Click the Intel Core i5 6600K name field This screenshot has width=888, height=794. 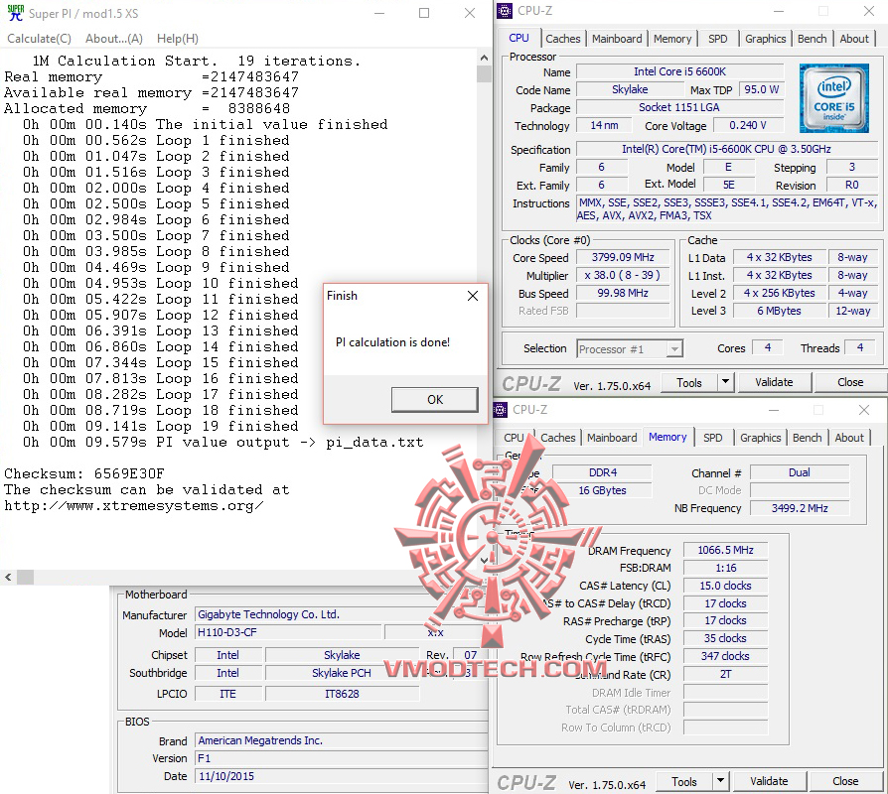(679, 71)
